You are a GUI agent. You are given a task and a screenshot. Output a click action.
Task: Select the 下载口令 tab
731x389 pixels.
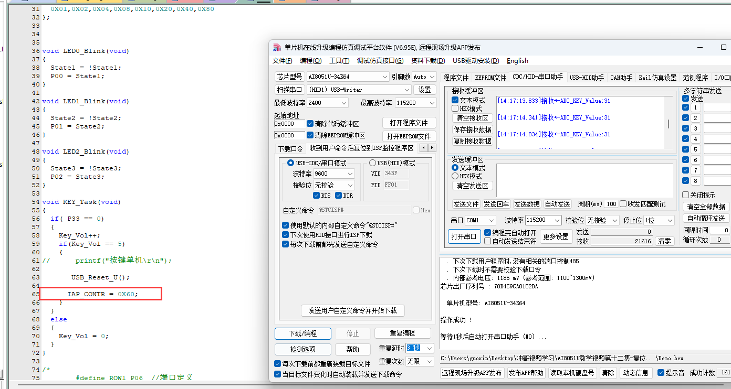point(290,148)
